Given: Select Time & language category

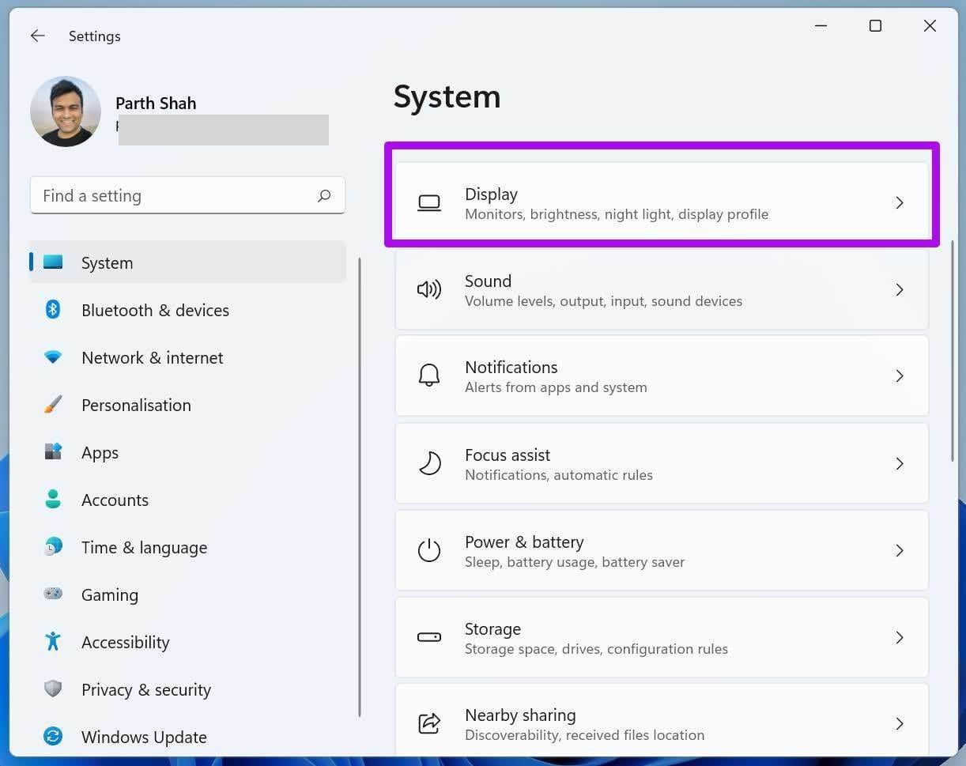Looking at the screenshot, I should point(144,548).
